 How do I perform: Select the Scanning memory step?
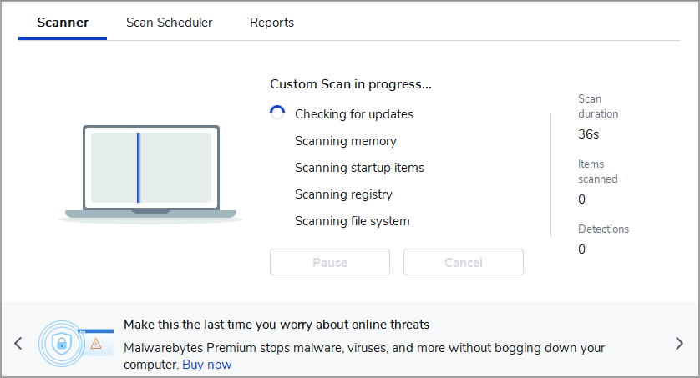point(346,141)
